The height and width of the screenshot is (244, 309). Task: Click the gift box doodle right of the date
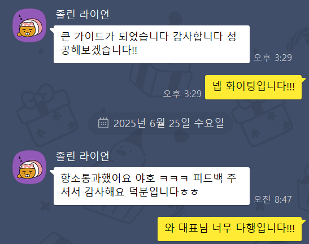point(262,122)
